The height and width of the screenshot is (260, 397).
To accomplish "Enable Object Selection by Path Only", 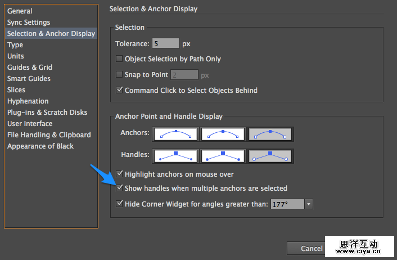I will click(119, 59).
